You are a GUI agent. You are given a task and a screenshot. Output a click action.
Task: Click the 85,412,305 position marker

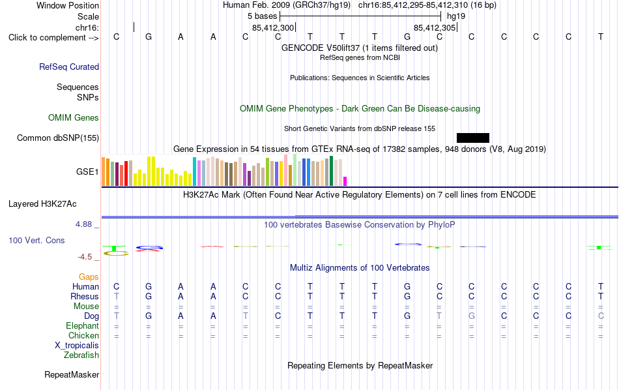(x=435, y=27)
